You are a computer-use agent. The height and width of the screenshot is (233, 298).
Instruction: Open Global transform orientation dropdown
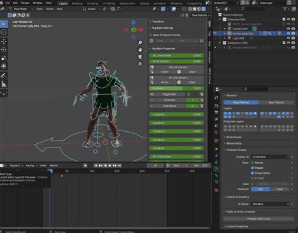point(91,9)
